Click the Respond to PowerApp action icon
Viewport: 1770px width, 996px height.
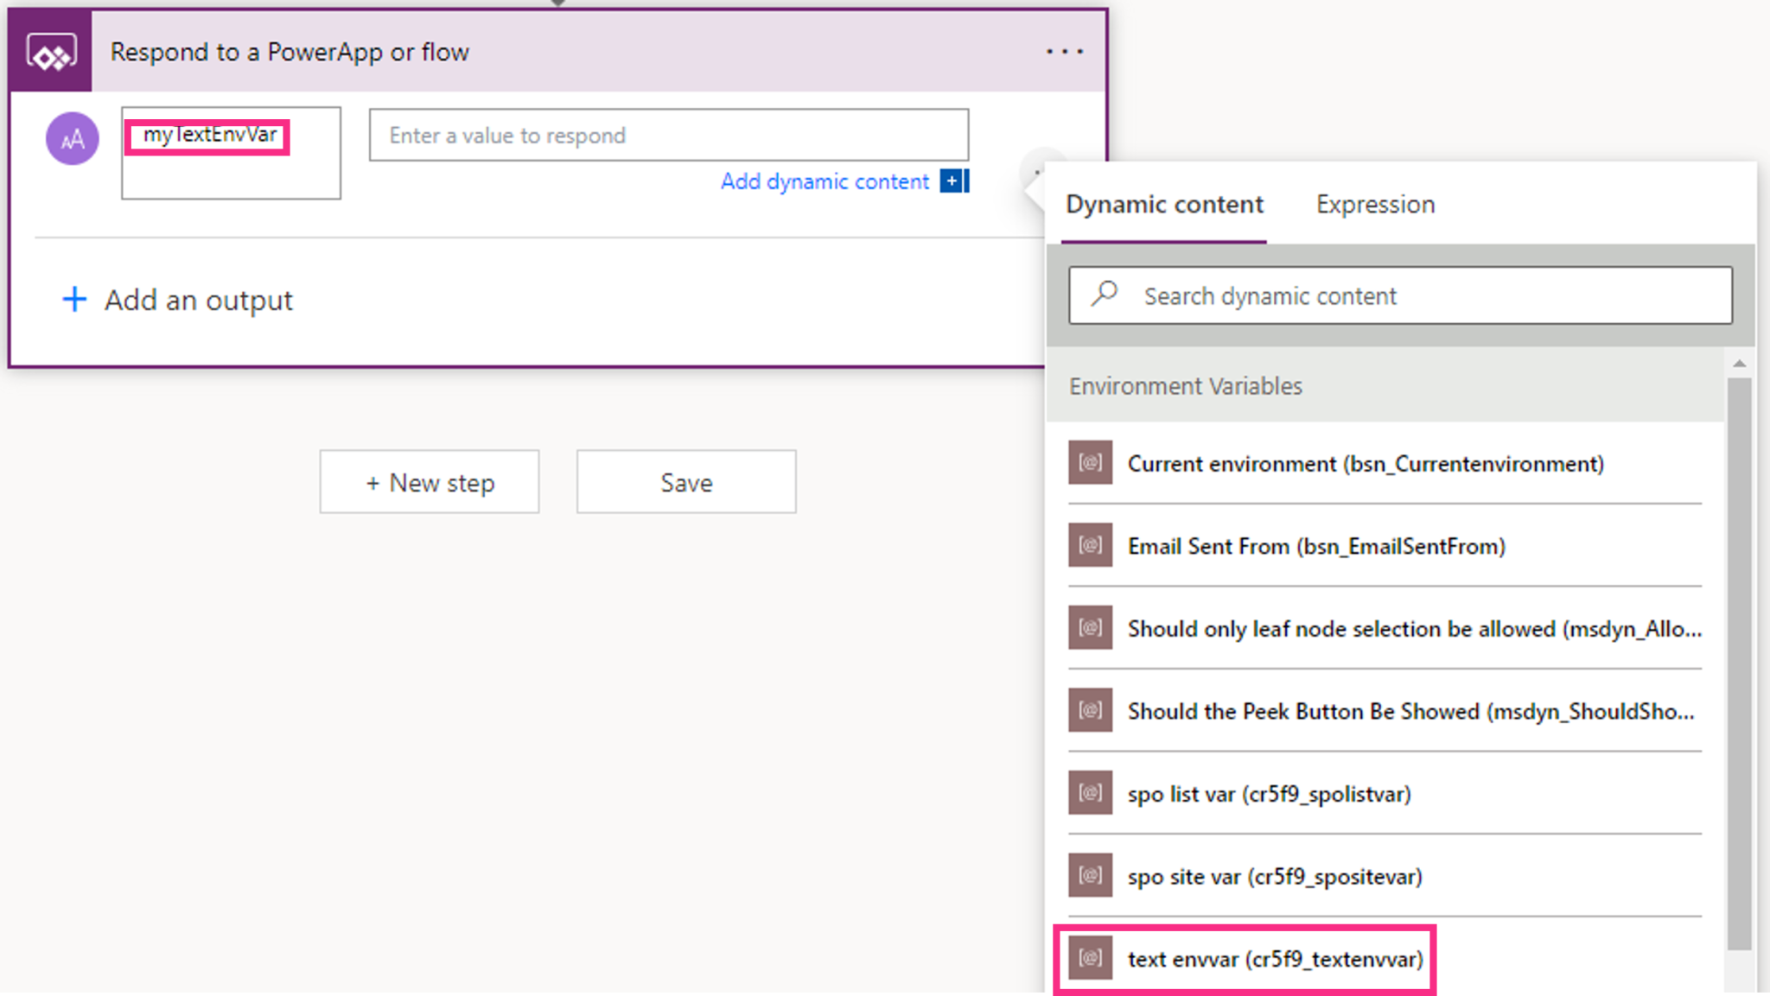click(51, 53)
